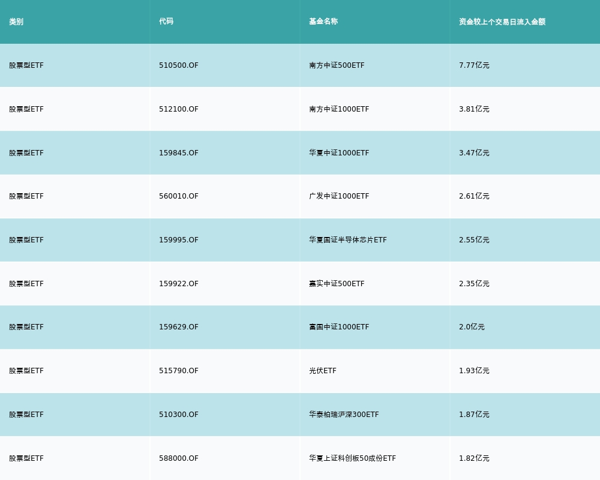The image size is (600, 480).
Task: Click 股票型ETF in the 512100.OF row
Action: (26, 109)
